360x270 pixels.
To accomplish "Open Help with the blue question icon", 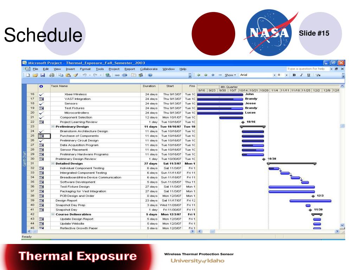I will point(150,75).
